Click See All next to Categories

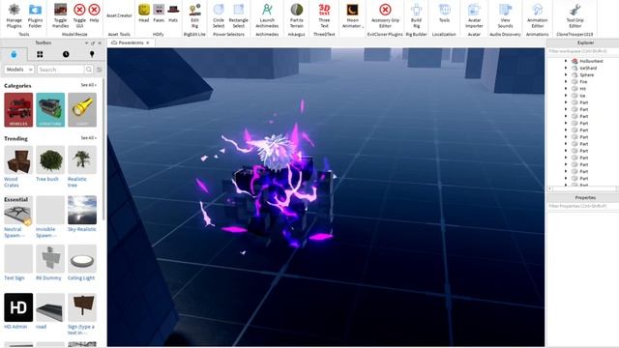[88, 85]
